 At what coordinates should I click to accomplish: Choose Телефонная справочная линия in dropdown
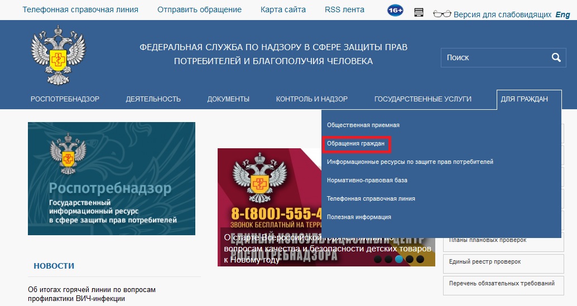pyautogui.click(x=371, y=198)
